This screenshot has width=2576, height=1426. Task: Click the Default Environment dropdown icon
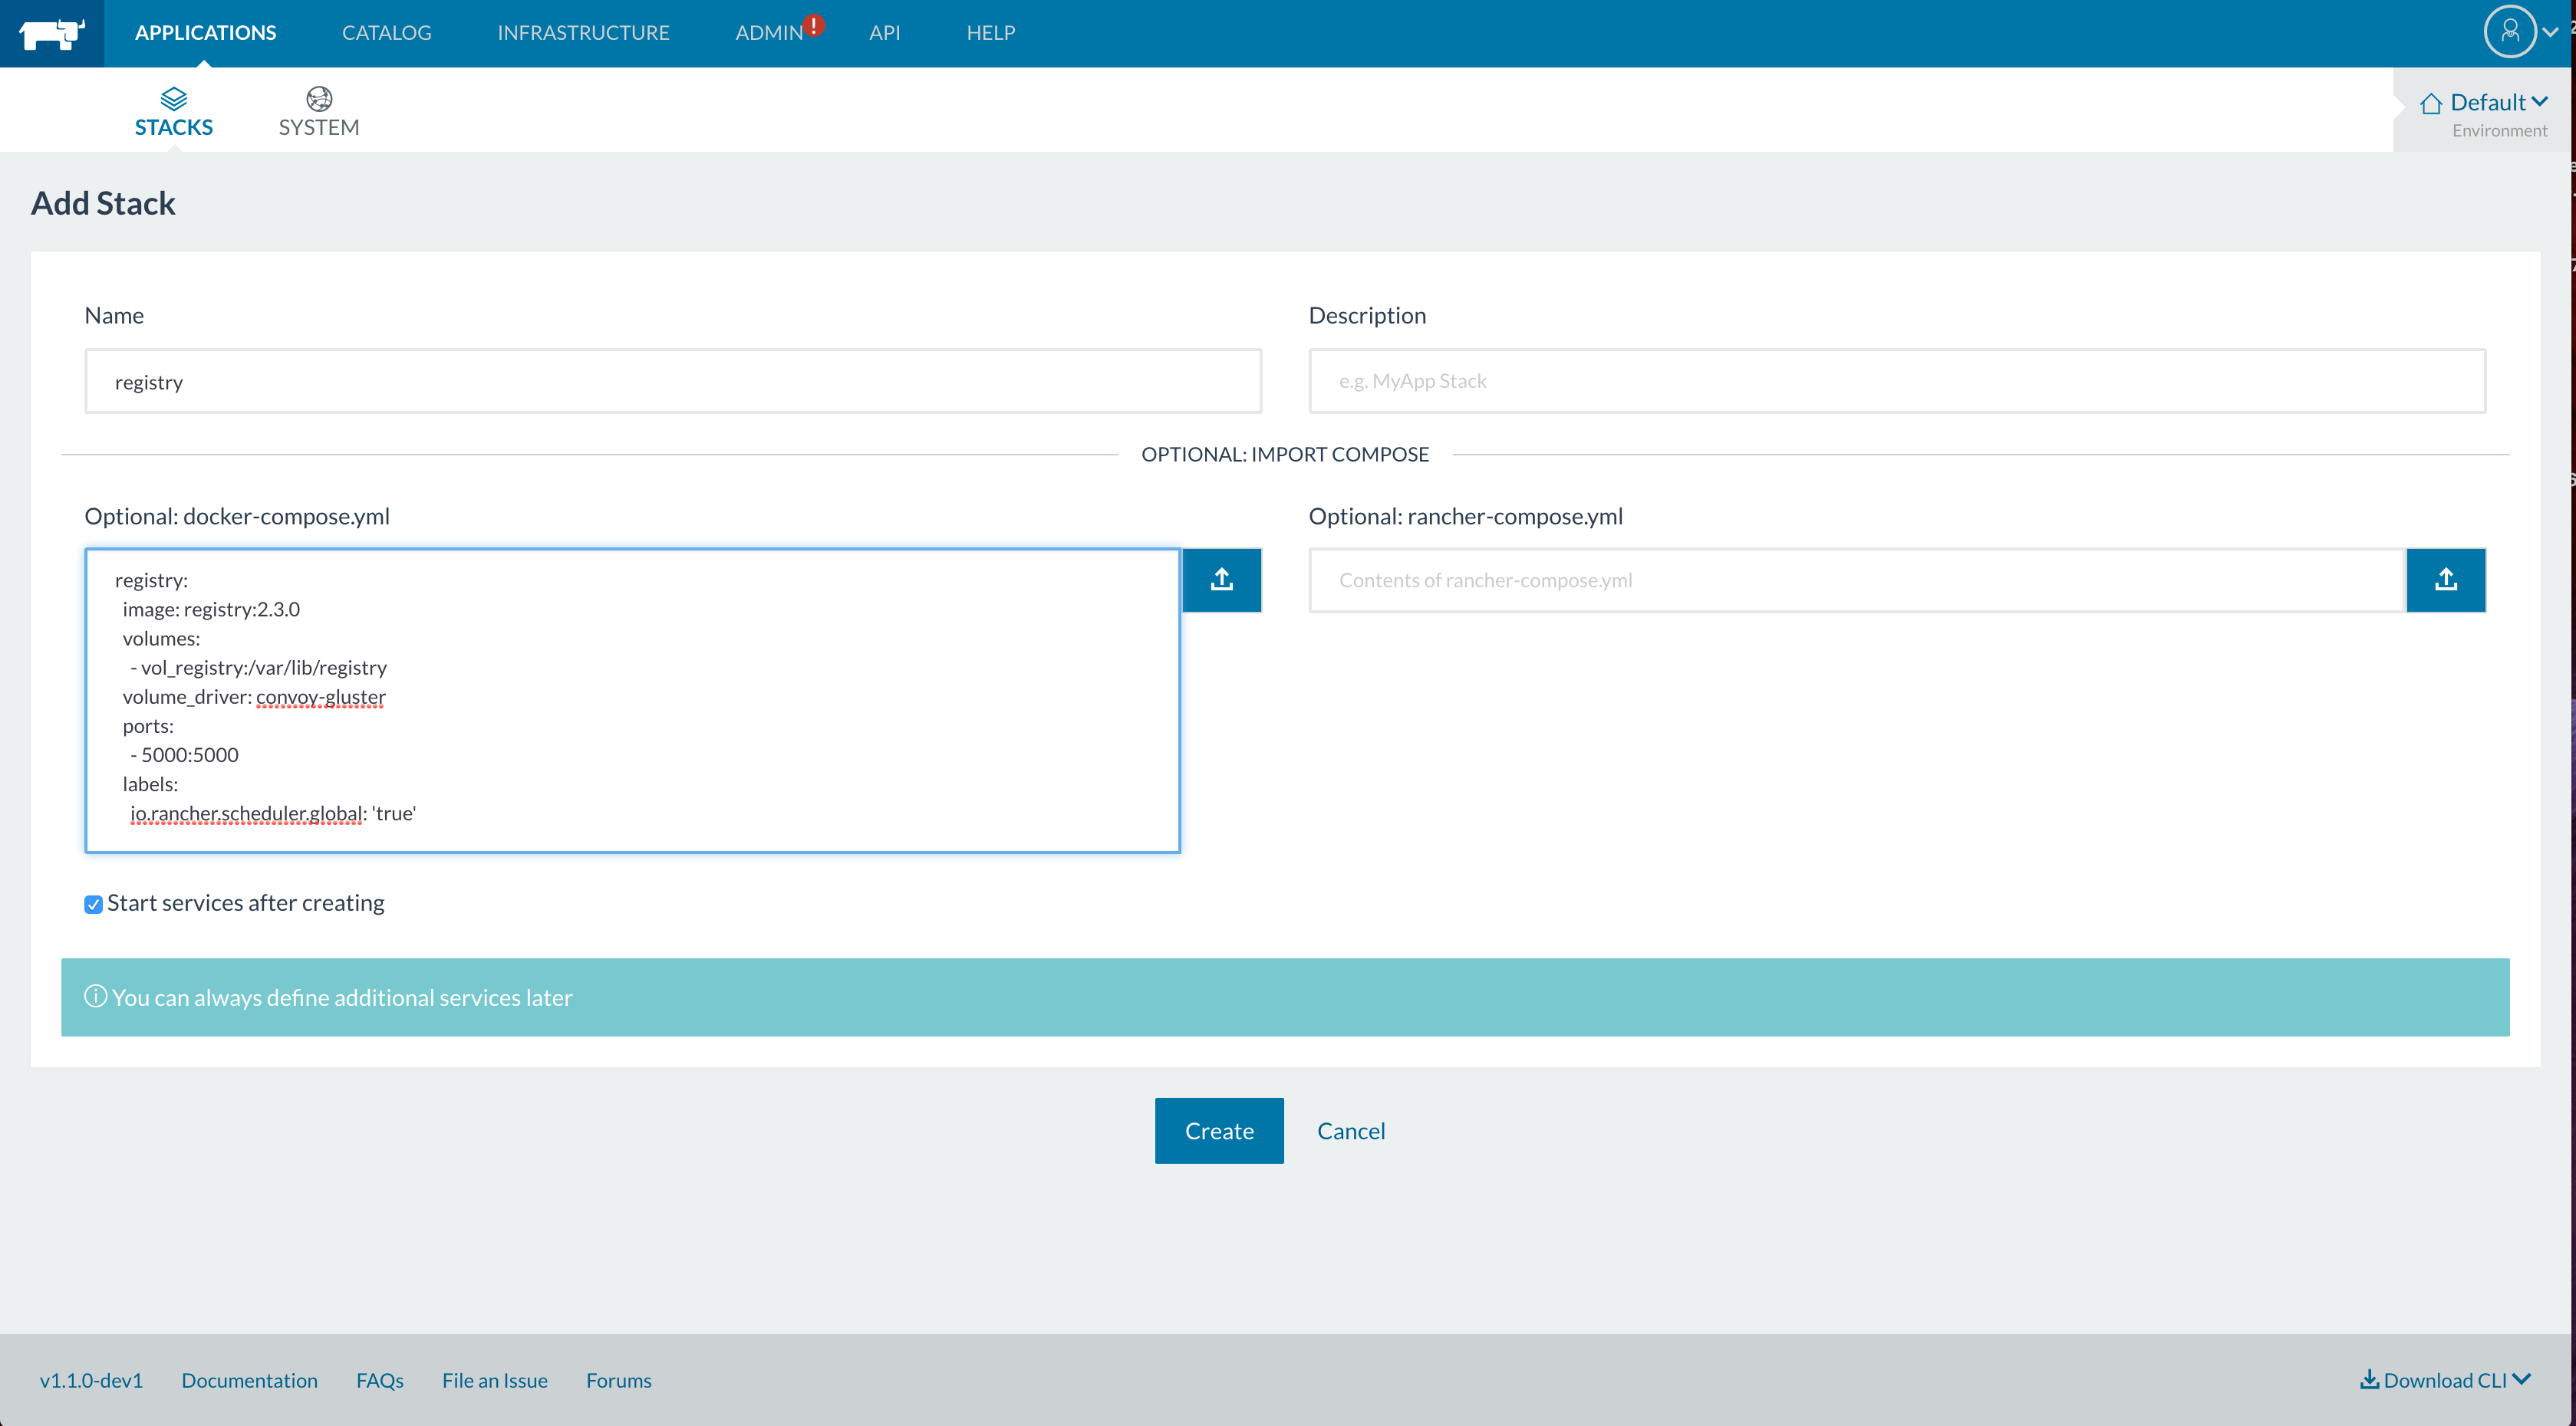2548,100
